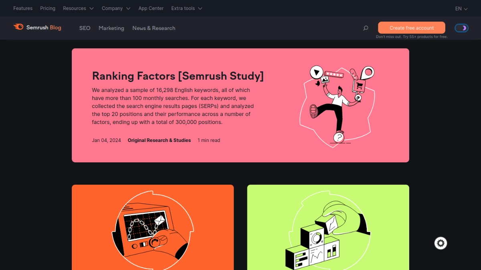Open the EN language selector
The image size is (481, 270).
[461, 8]
